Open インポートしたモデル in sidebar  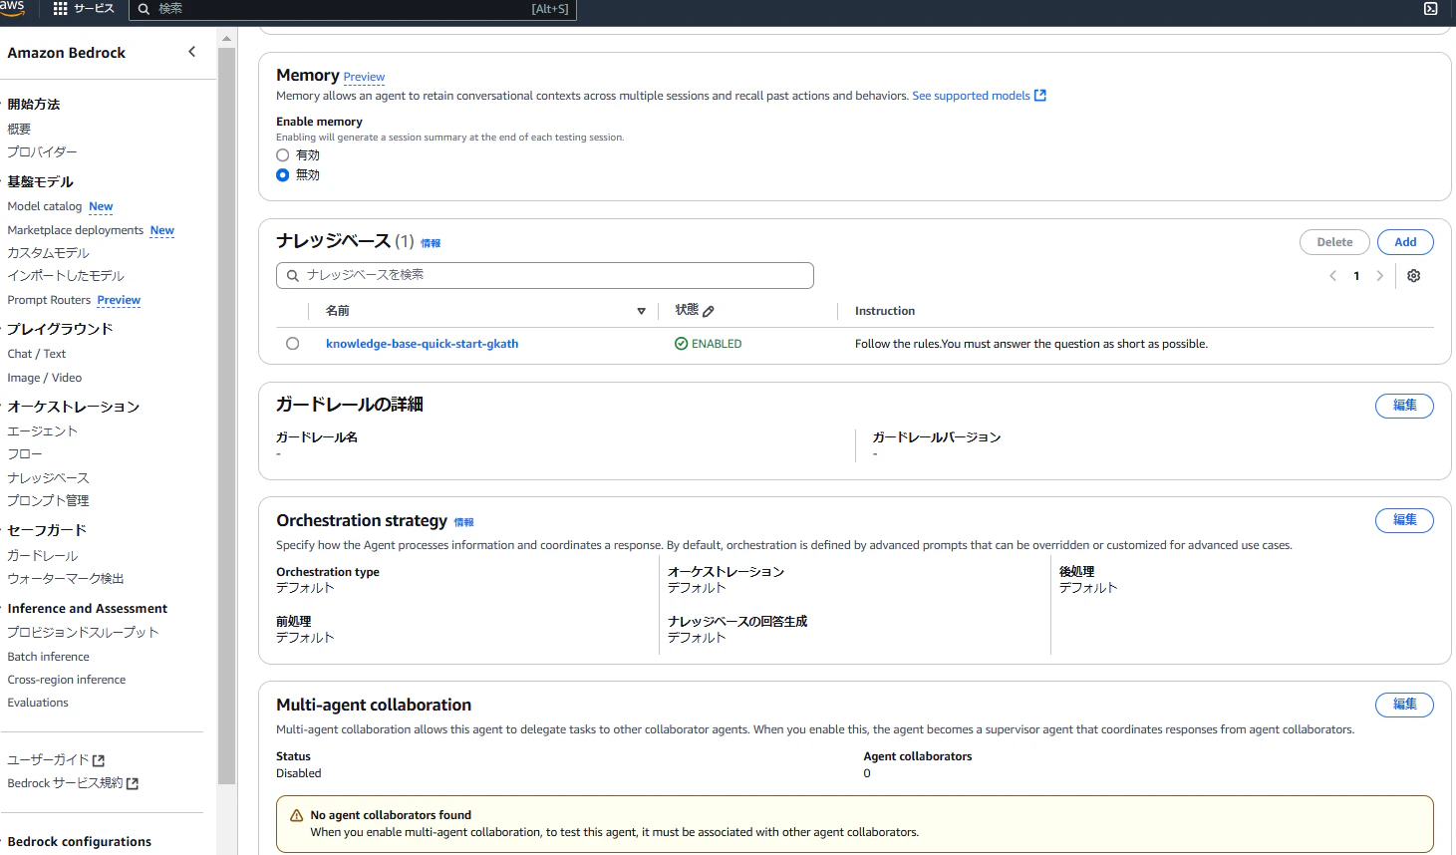[x=66, y=276]
